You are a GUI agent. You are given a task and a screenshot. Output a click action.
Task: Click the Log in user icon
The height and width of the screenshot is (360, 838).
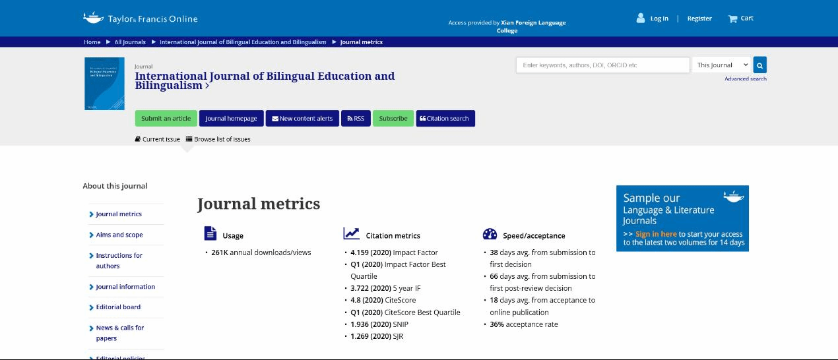tap(640, 18)
